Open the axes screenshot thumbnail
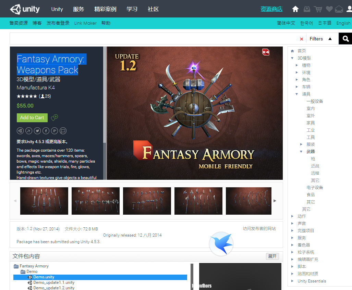The image size is (352, 290). [x=96, y=201]
